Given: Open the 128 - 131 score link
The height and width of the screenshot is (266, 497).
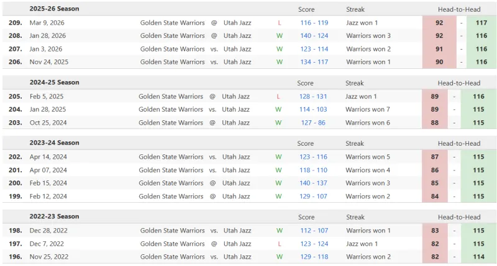Looking at the screenshot, I should [x=313, y=97].
